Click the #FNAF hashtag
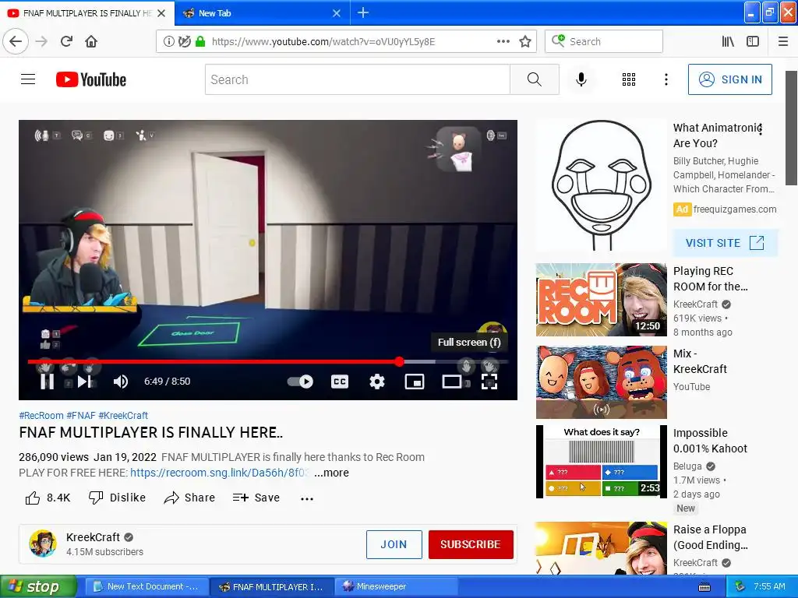Viewport: 798px width, 598px height. 81,416
